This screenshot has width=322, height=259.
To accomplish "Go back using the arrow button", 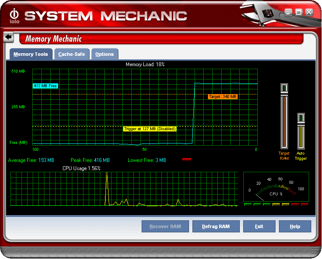I will (x=9, y=37).
